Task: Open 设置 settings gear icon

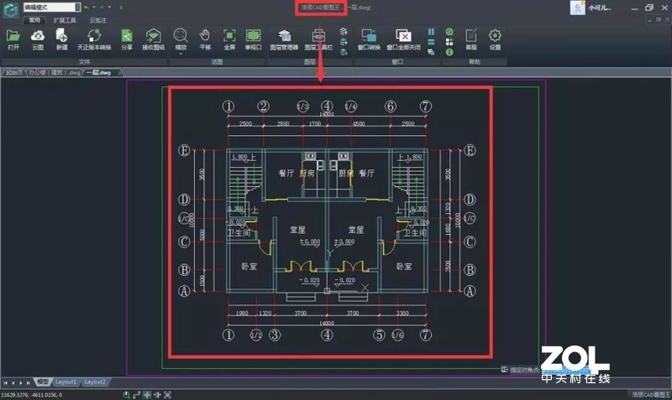Action: click(495, 36)
